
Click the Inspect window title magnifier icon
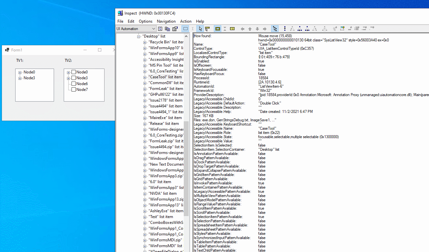121,13
